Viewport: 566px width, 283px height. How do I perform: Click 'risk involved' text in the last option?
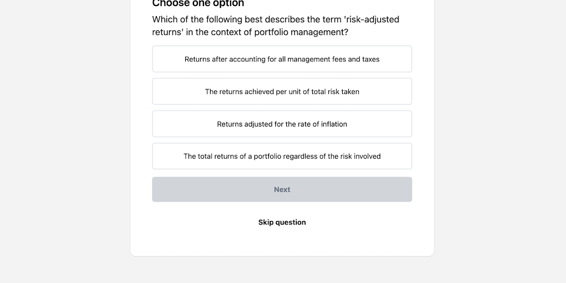click(360, 156)
